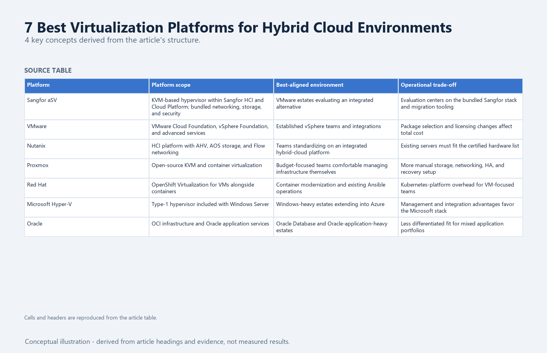Screen dimensions: 547x353
Task: Click 'Oracle Database and Oracle-application-heavy estates' cell
Action: [x=336, y=227]
